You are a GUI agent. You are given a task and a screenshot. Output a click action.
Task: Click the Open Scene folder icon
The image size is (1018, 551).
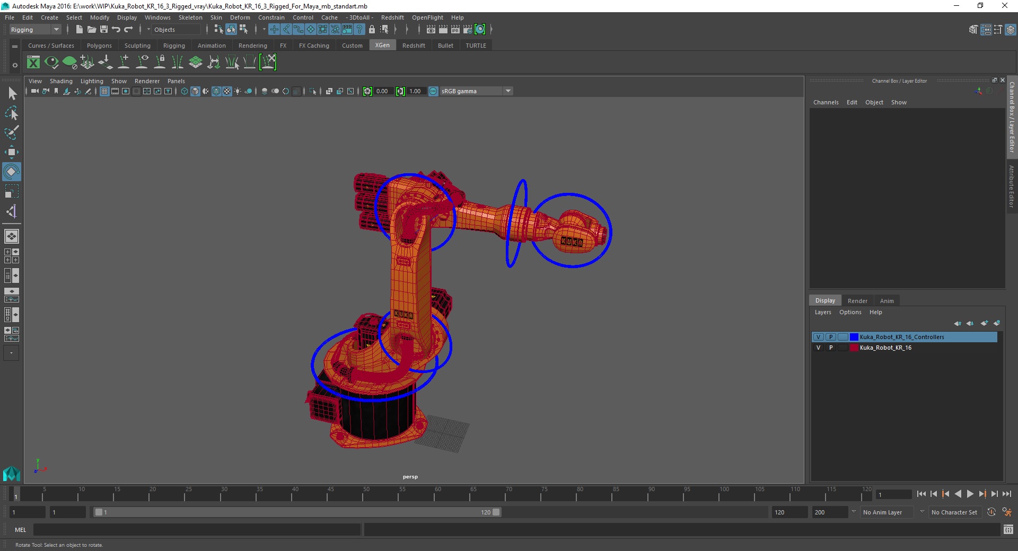[x=91, y=30]
